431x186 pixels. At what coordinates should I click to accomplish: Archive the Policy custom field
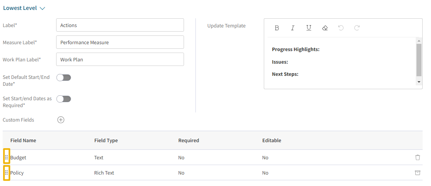418,173
